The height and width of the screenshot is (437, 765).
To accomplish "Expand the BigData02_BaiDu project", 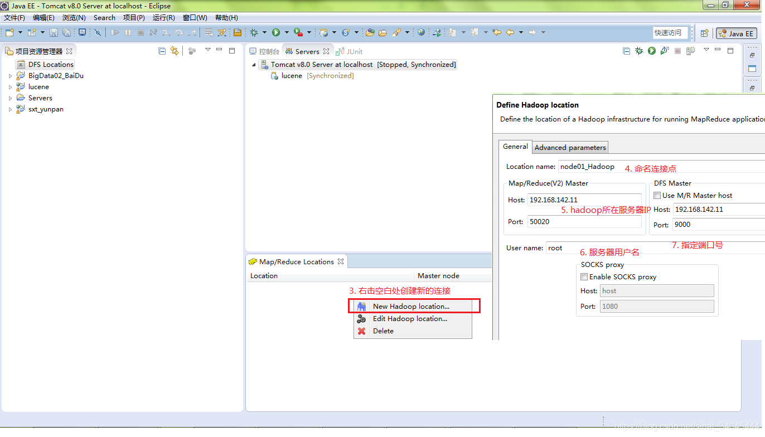I will pos(10,76).
